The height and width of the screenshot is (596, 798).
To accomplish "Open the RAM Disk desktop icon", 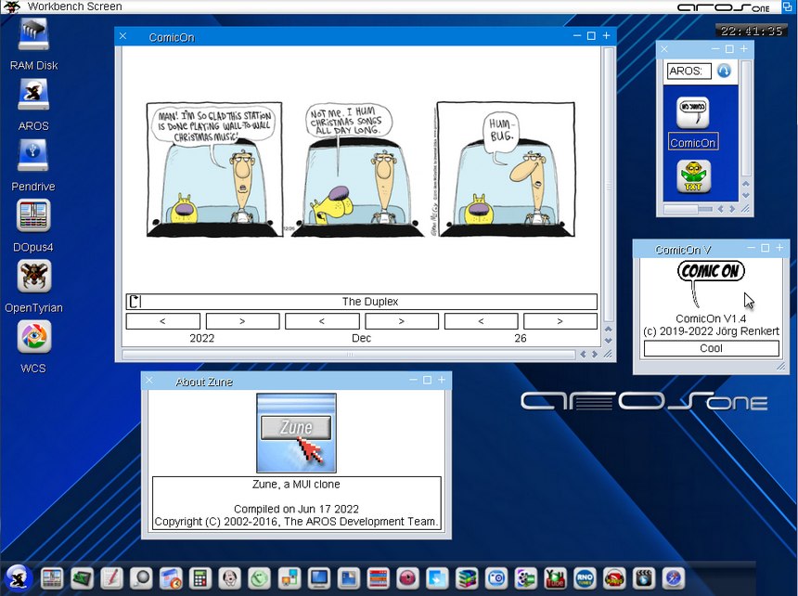I will point(33,36).
